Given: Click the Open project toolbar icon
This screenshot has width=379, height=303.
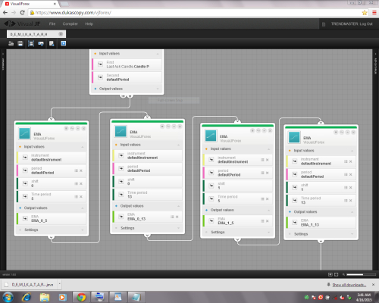Looking at the screenshot, I should [11, 43].
